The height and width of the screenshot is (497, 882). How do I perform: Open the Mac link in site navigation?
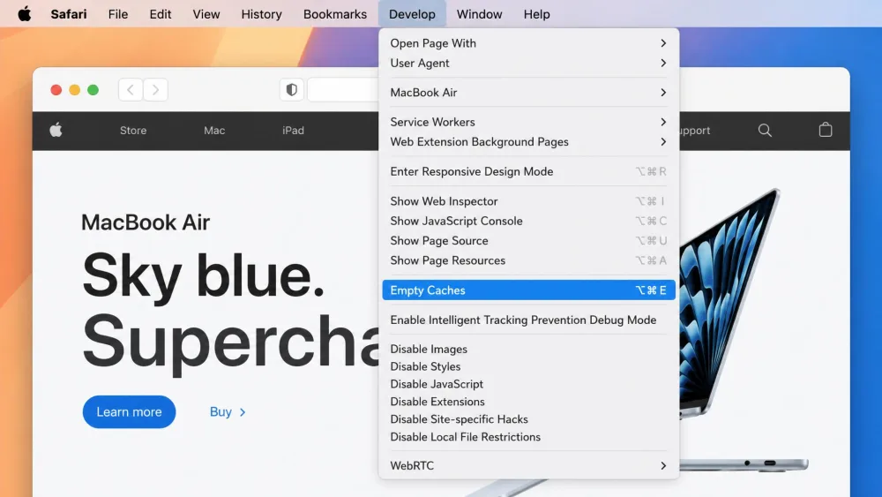click(214, 130)
